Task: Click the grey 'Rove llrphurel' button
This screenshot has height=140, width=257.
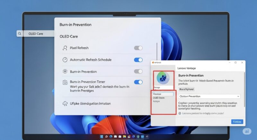Action: click(x=186, y=89)
